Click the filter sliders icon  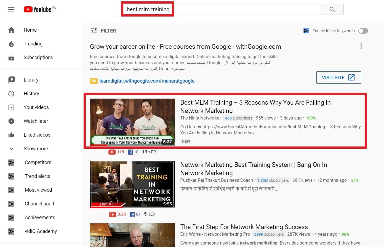94,31
